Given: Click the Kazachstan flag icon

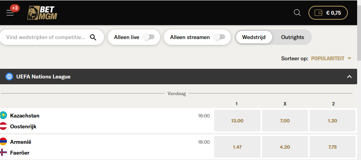Looking at the screenshot, I should click(x=3, y=115).
